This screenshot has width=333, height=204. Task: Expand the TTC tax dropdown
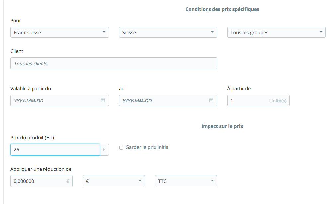click(186, 181)
